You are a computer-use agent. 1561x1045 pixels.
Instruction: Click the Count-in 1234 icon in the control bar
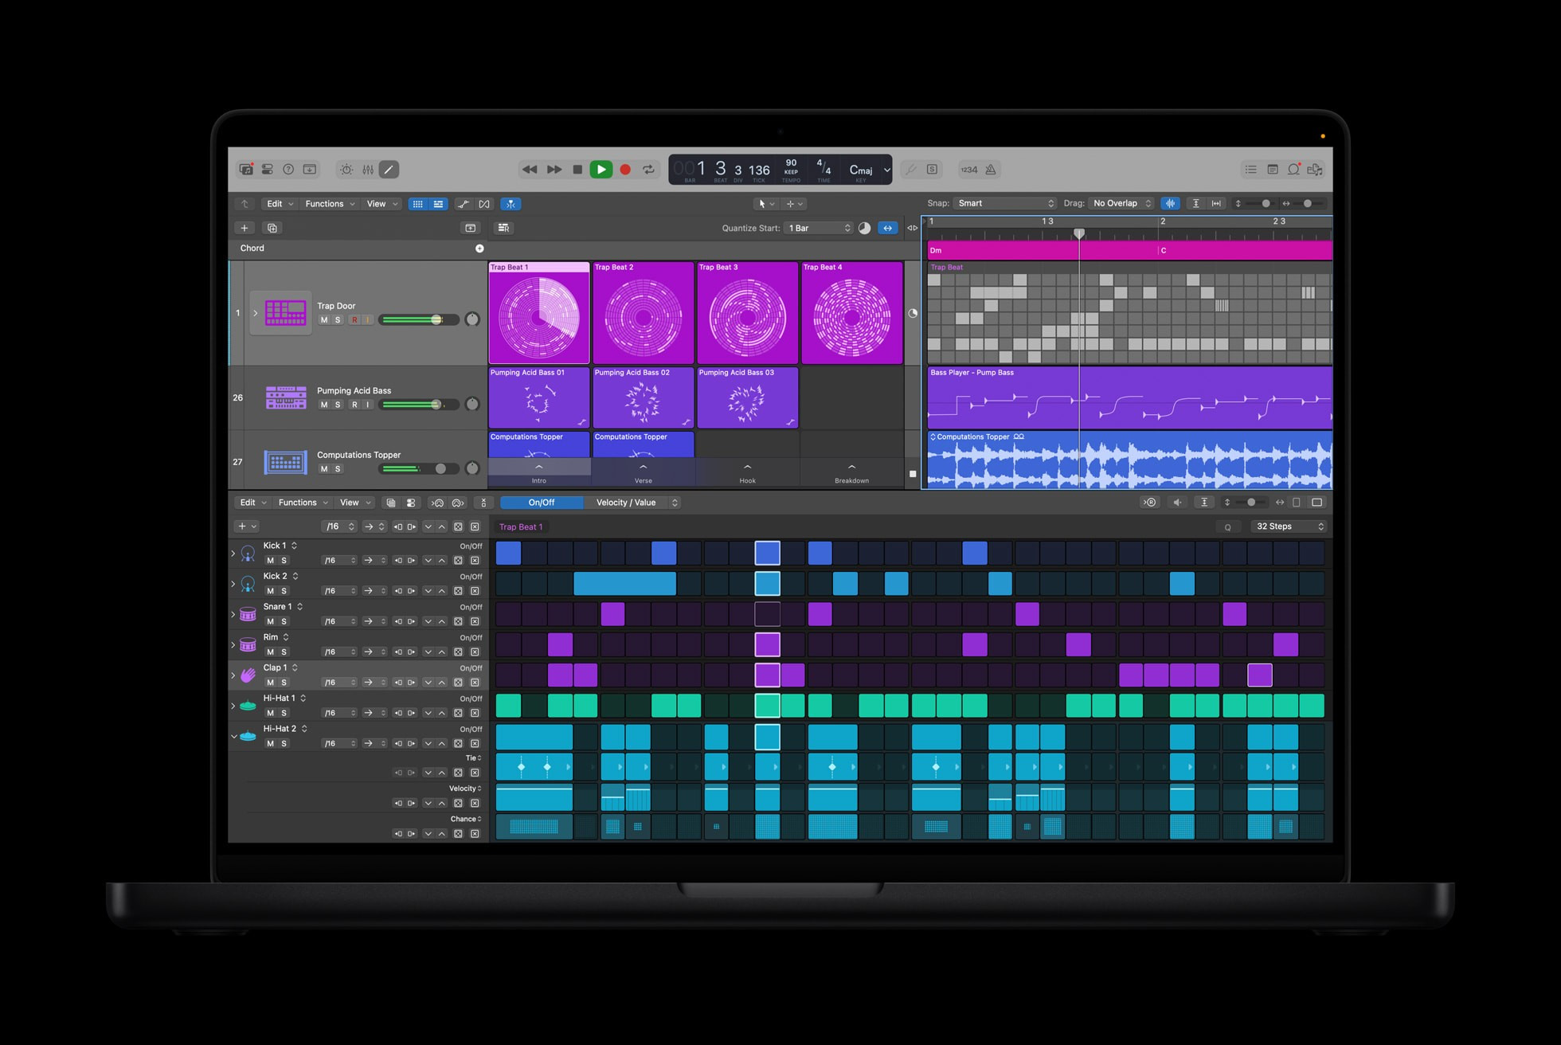tap(969, 169)
